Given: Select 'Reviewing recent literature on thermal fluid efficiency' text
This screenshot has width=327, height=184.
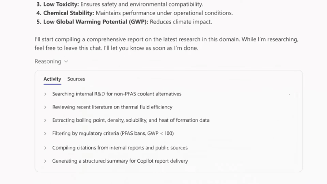Looking at the screenshot, I should (112, 107).
